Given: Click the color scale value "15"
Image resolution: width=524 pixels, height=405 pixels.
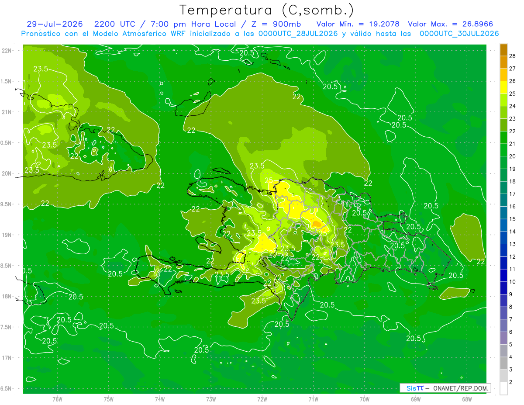Looking at the screenshot, I should 512,219.
